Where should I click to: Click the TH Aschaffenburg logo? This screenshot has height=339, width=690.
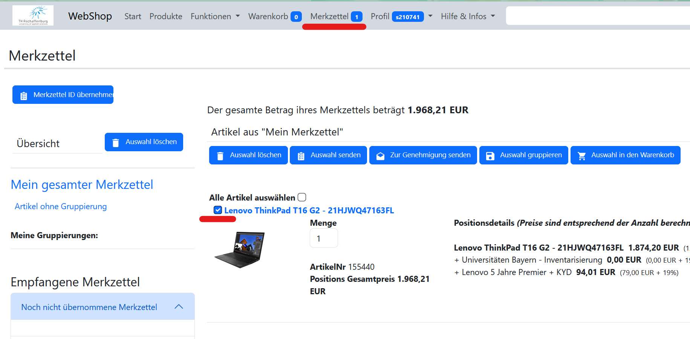click(x=33, y=15)
